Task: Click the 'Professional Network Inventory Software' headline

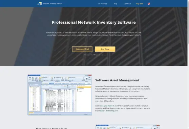Action: tap(94, 22)
